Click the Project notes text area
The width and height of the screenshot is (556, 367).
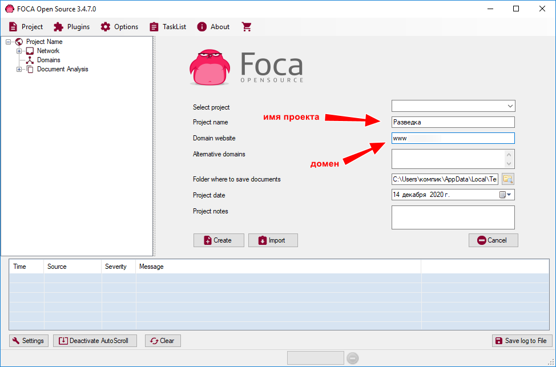coord(453,217)
